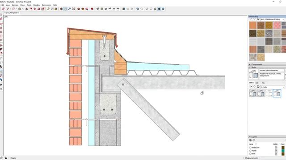Set Block as active layer

coord(250,154)
